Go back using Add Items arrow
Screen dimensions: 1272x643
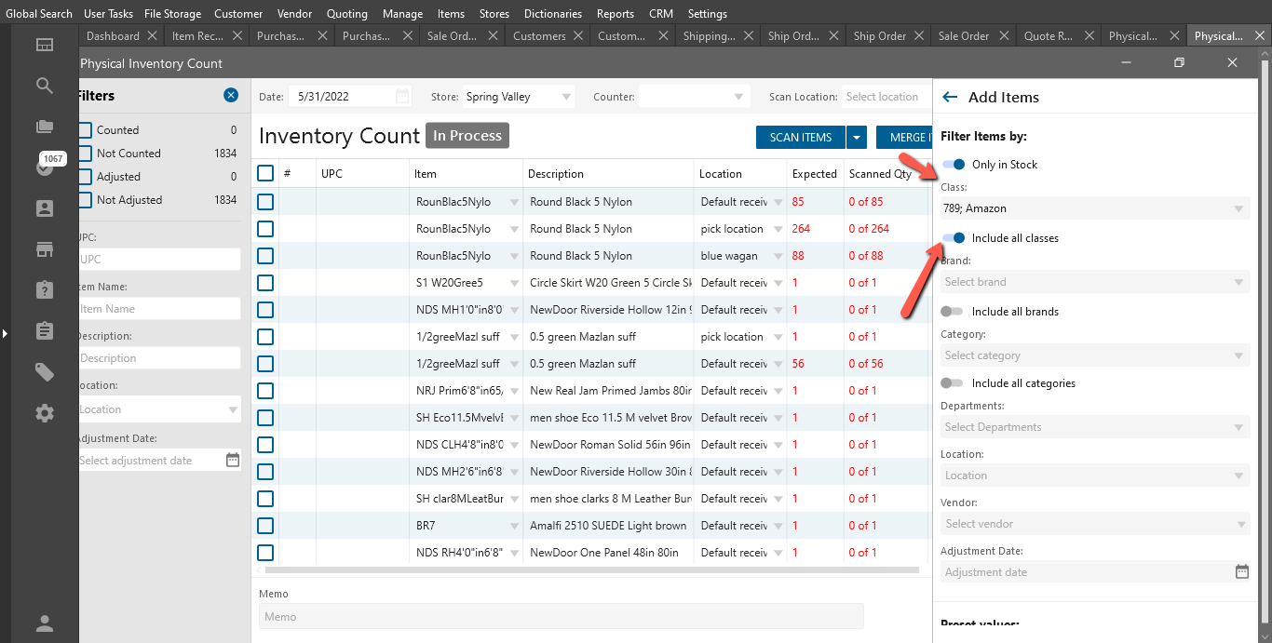click(950, 97)
